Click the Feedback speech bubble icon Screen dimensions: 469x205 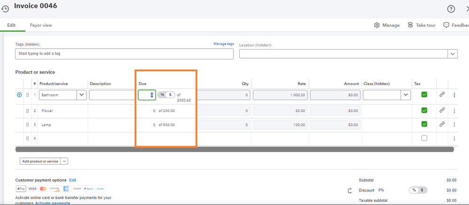click(446, 25)
